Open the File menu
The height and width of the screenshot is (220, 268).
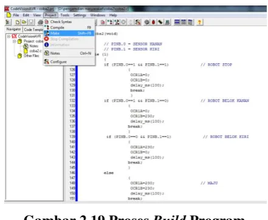pos(16,15)
